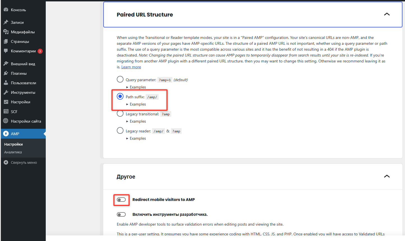Click the AMP lightning bolt icon

point(6,134)
